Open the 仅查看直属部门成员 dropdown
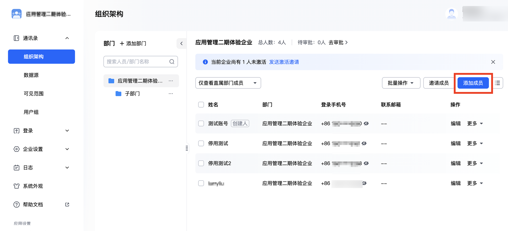 click(x=228, y=83)
